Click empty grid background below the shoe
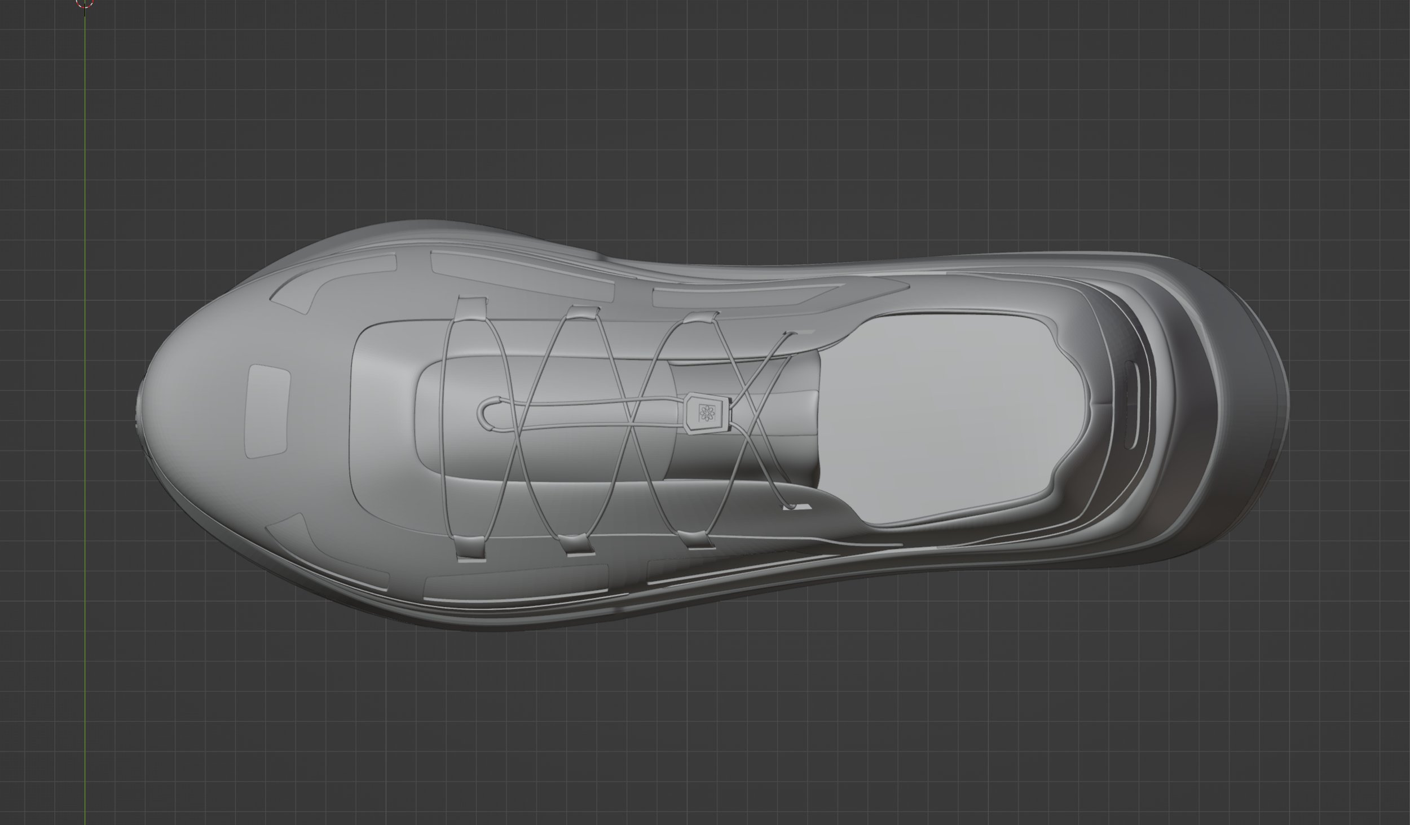Image resolution: width=1410 pixels, height=825 pixels. [705, 733]
